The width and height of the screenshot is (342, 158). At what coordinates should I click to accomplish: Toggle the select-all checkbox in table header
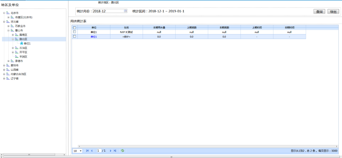pos(75,27)
